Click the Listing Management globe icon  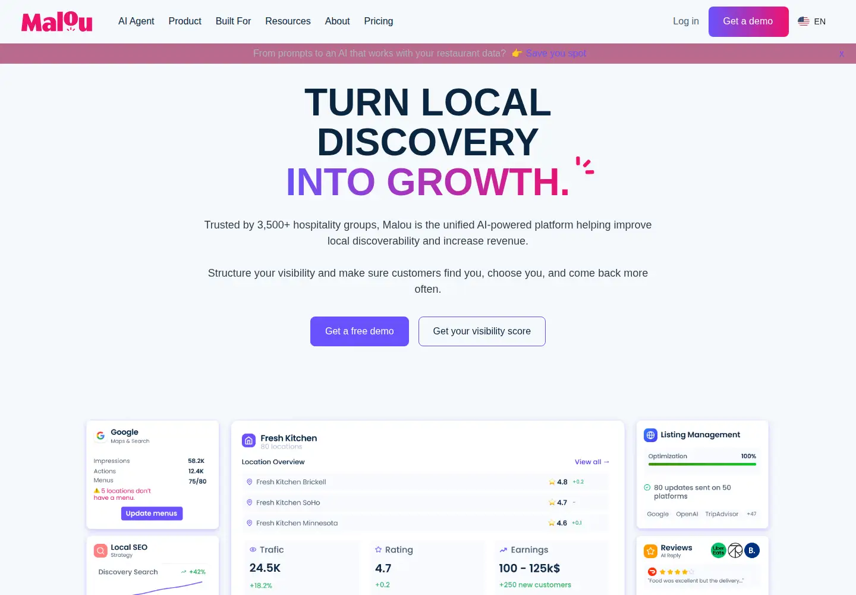point(651,435)
